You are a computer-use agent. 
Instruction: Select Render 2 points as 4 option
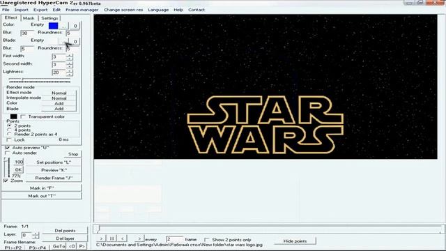pos(9,134)
